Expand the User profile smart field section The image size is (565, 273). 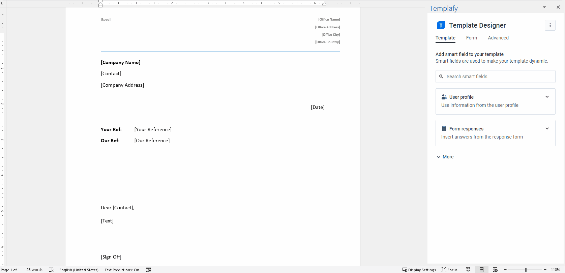coord(547,97)
